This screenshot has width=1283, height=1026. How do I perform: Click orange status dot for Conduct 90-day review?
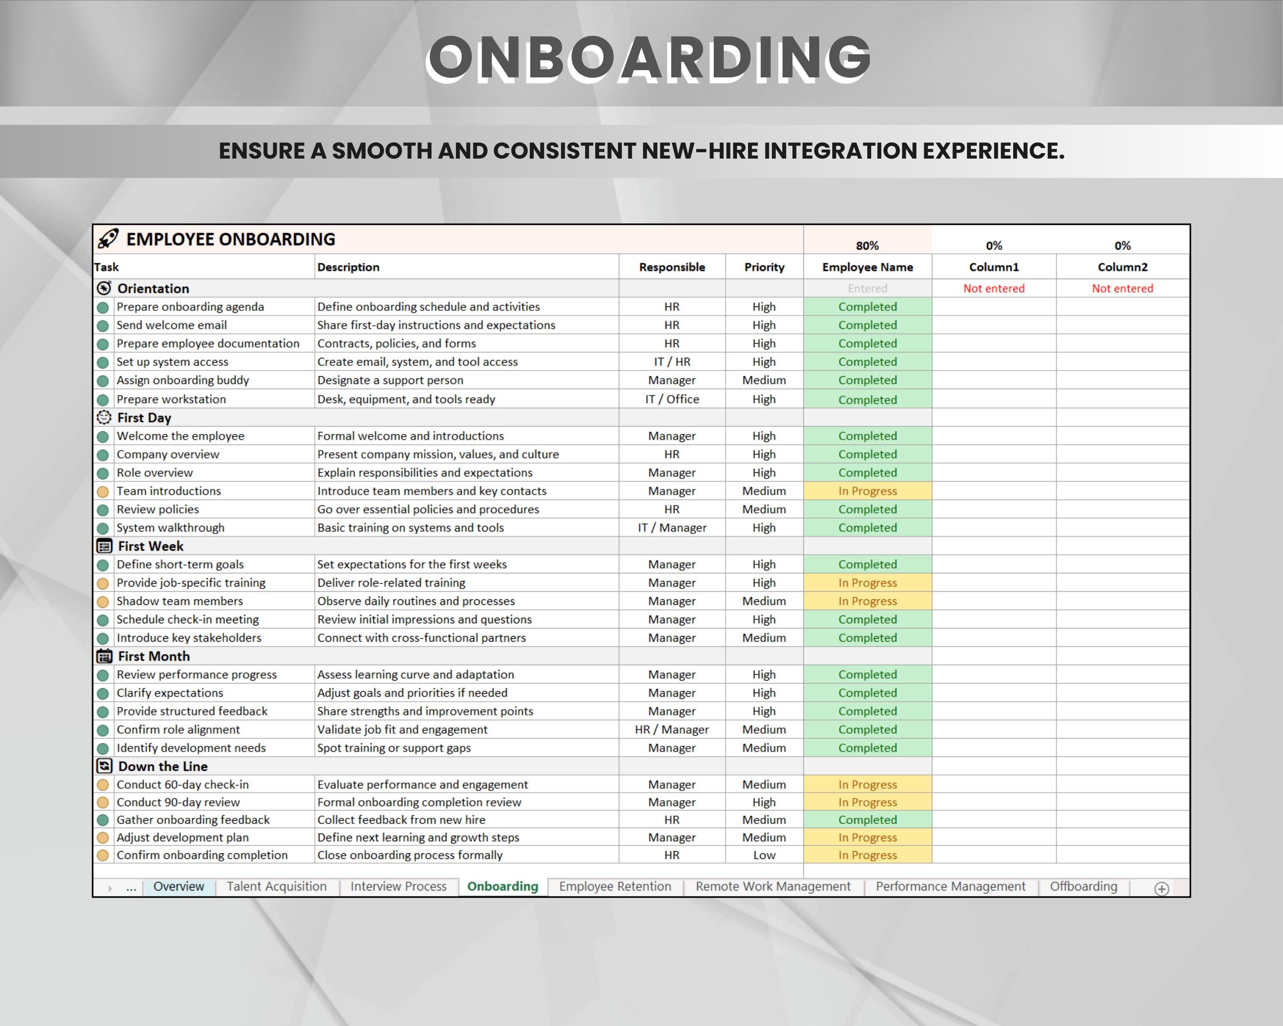pyautogui.click(x=103, y=803)
